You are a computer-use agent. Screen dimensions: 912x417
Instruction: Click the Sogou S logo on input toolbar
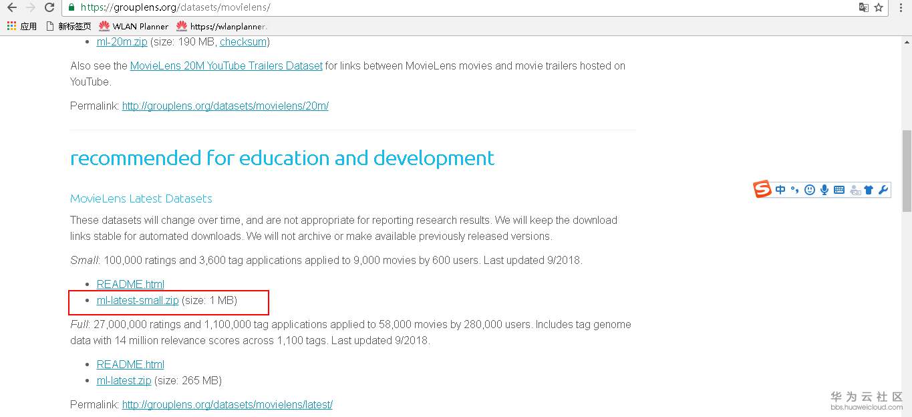pos(762,189)
